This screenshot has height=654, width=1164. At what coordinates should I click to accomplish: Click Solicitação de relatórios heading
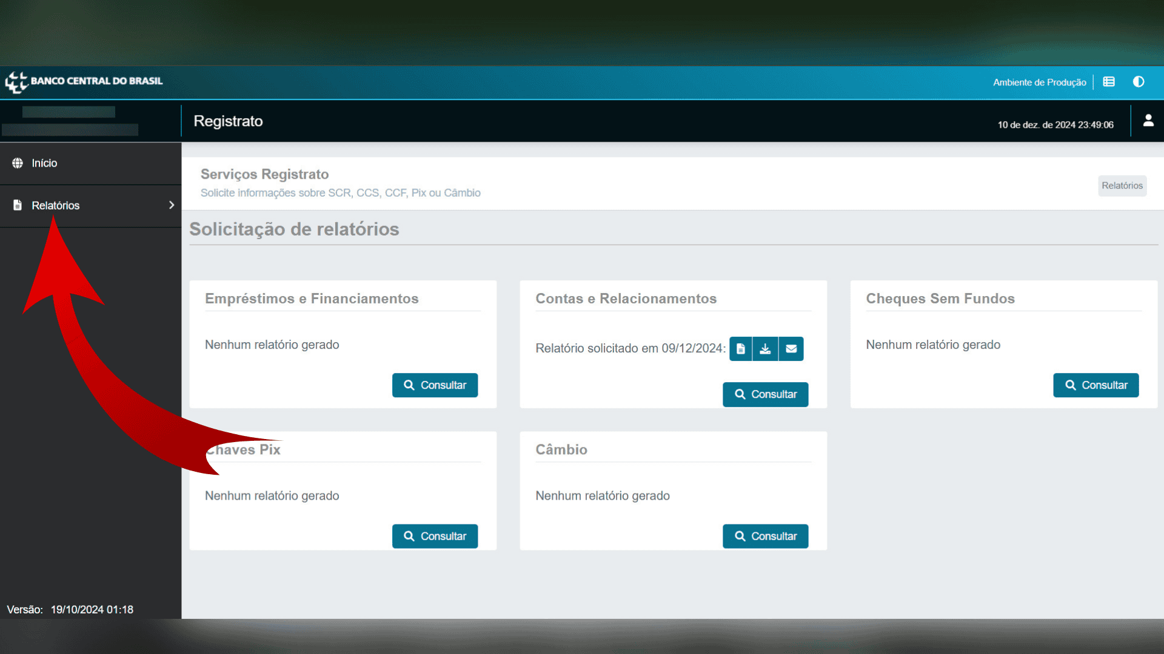click(294, 229)
